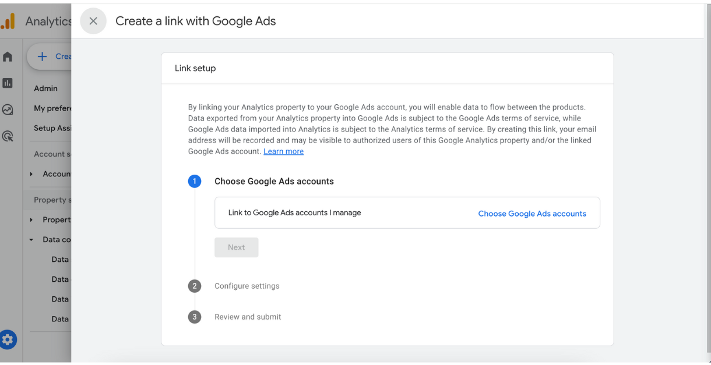Click the Google Analytics logo

point(8,22)
